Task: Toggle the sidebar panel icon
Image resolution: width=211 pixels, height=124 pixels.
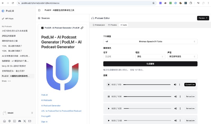Action: 39,10
